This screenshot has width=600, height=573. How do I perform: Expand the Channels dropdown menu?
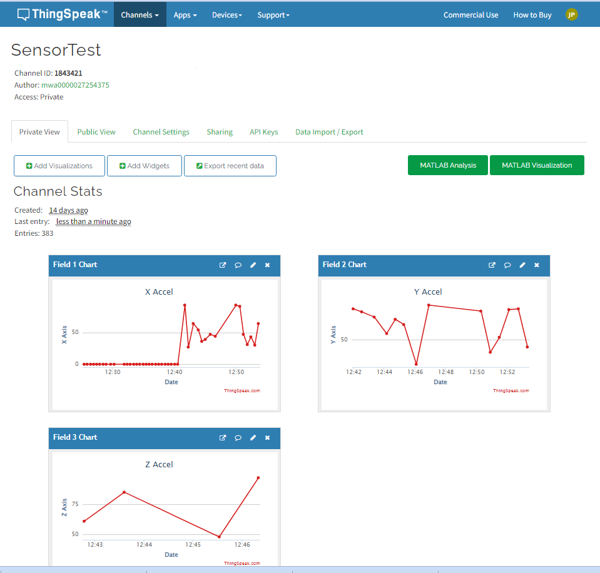(140, 14)
